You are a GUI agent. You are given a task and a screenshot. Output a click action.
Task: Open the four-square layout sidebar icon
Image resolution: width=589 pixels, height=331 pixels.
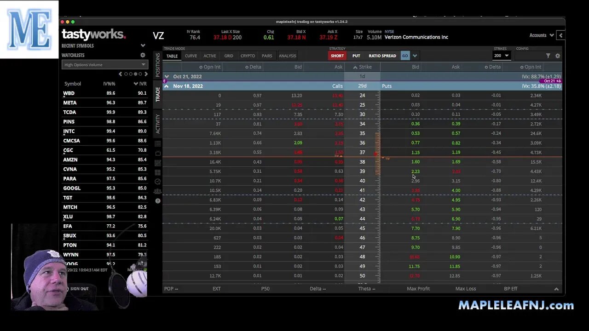pos(158,172)
